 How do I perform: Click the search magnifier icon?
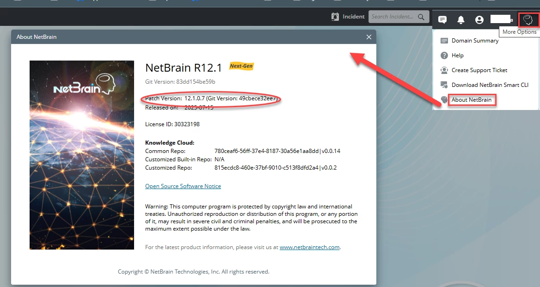coord(421,17)
